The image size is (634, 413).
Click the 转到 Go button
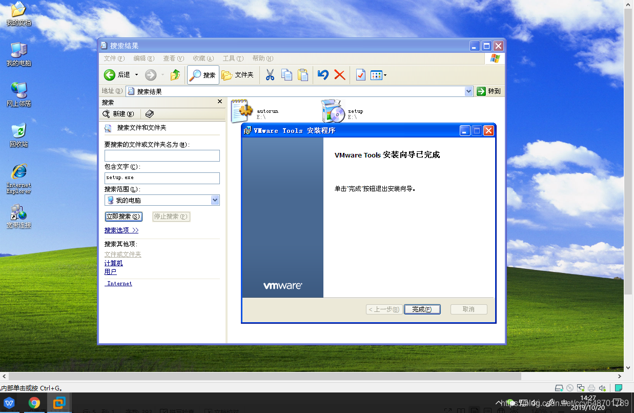pos(489,91)
